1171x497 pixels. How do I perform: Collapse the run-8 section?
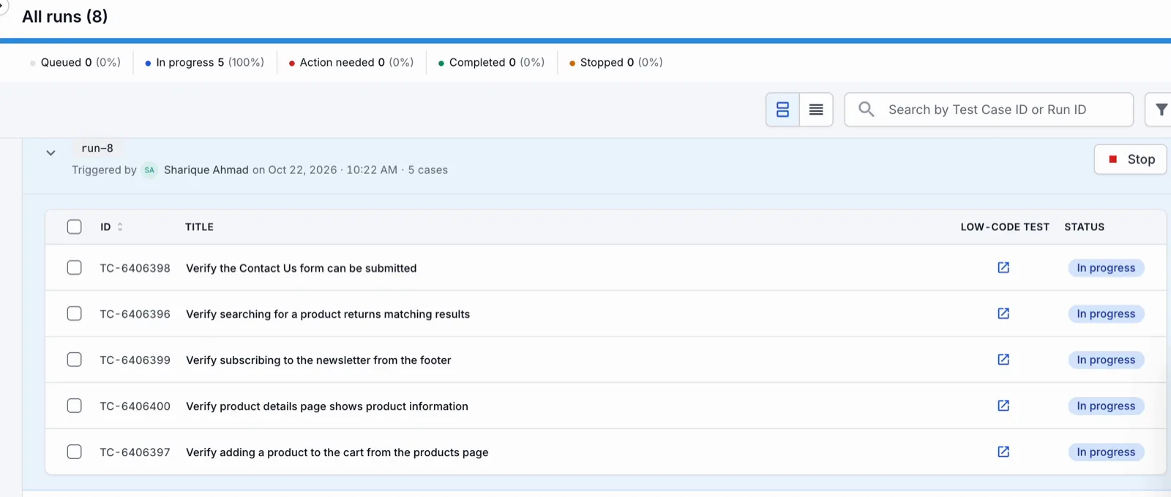click(50, 153)
